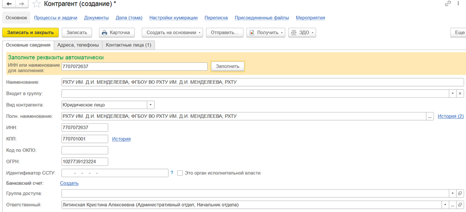Clear the Входит в группу field with X

point(460,94)
